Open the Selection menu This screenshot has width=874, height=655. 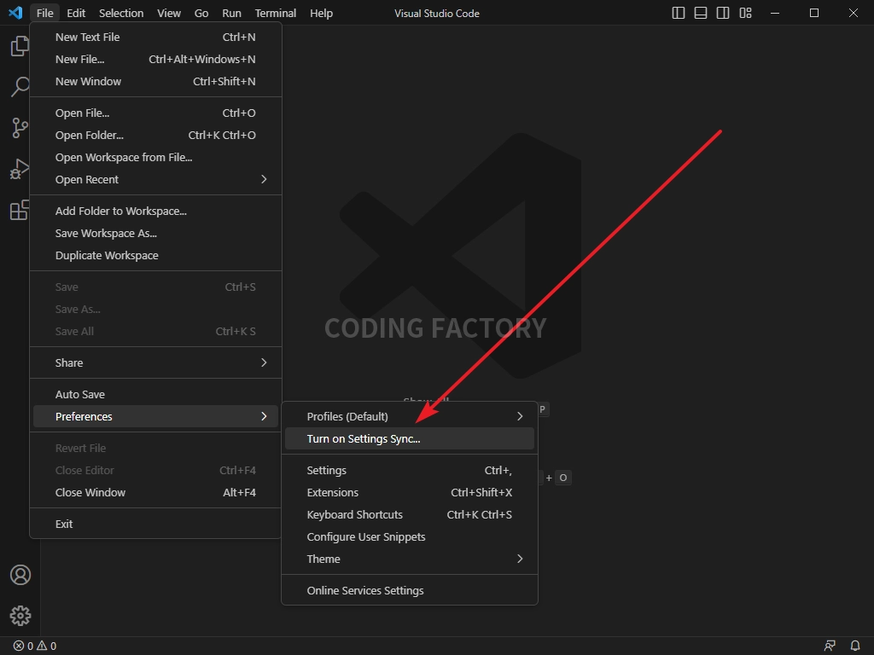click(x=121, y=13)
